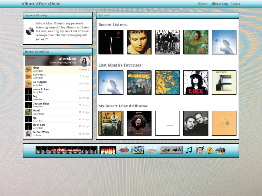The image size is (262, 196).
Task: Click album art beside Aja track
Action: tap(29, 120)
